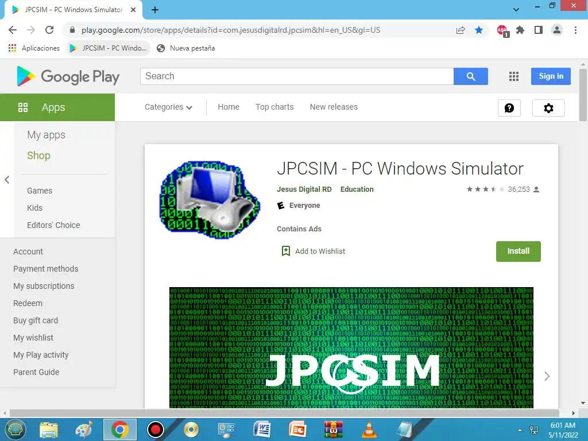Screen dimensions: 588x441
Task: Open the Windows Start button
Action: 14,430
